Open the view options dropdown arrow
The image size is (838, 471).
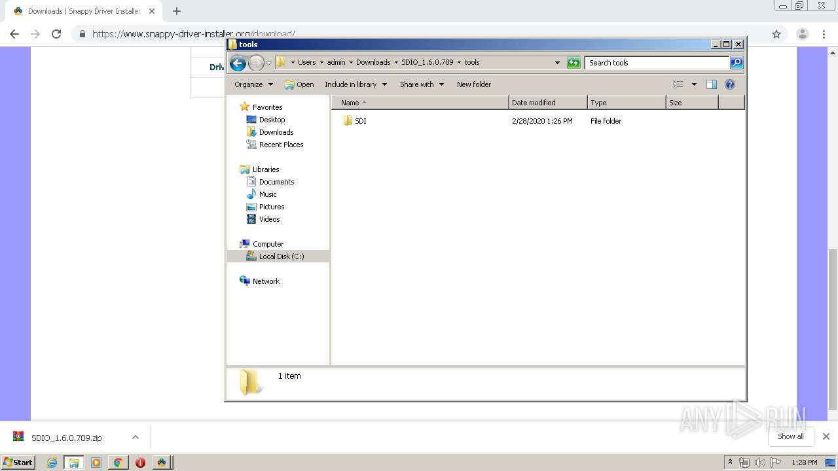click(x=694, y=84)
